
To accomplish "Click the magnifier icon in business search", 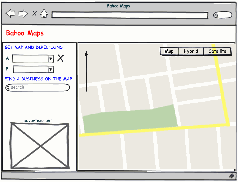I will pos(8,88).
